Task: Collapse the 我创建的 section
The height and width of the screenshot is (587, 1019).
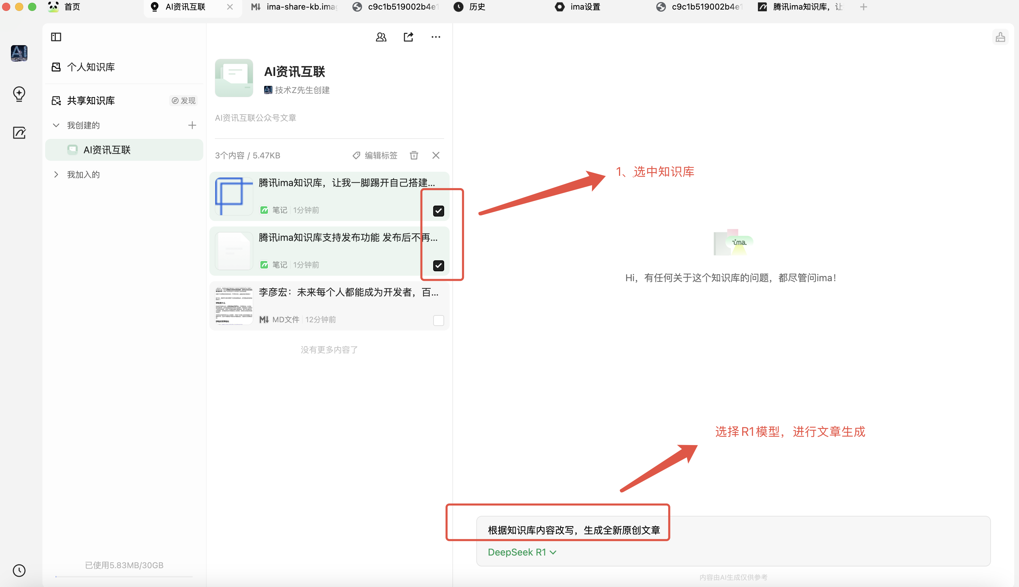Action: tap(56, 126)
